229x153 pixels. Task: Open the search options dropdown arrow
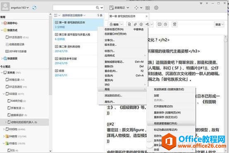tap(102, 7)
